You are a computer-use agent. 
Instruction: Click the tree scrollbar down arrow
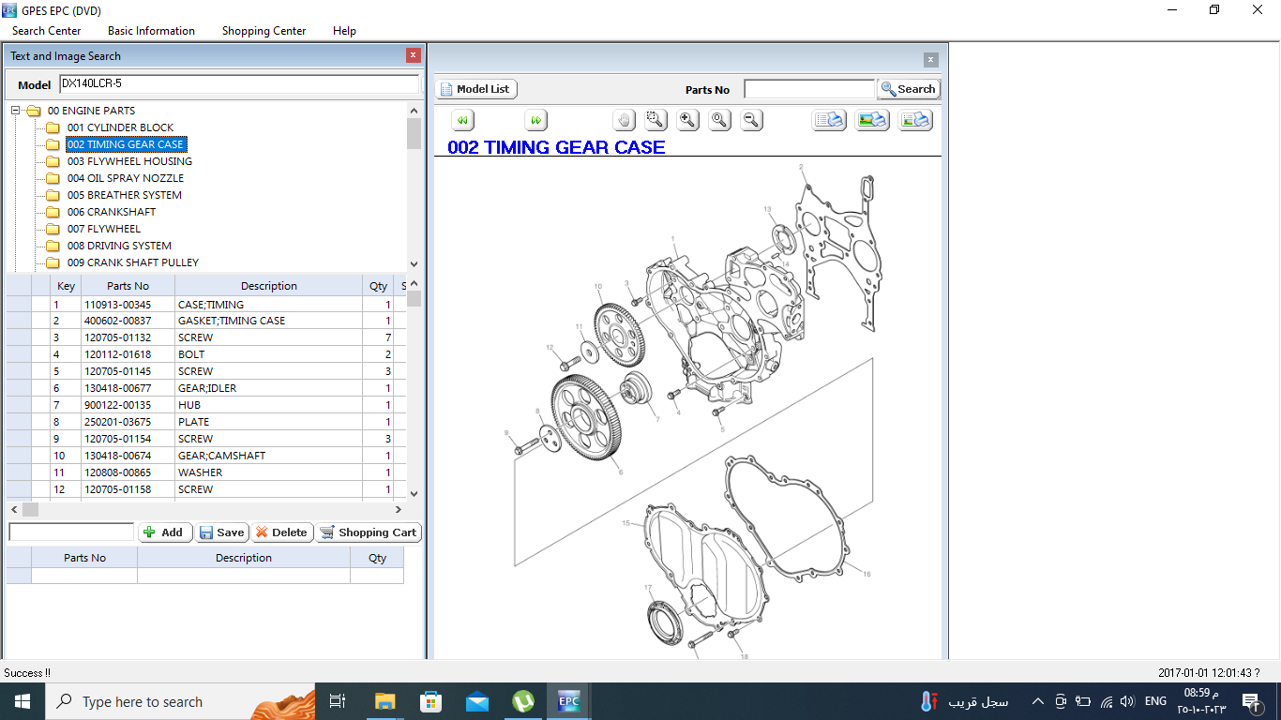pos(414,264)
